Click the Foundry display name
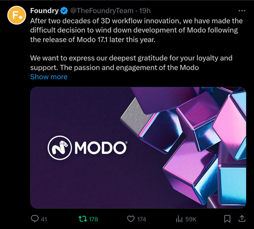The height and width of the screenshot is (229, 254). coord(44,11)
